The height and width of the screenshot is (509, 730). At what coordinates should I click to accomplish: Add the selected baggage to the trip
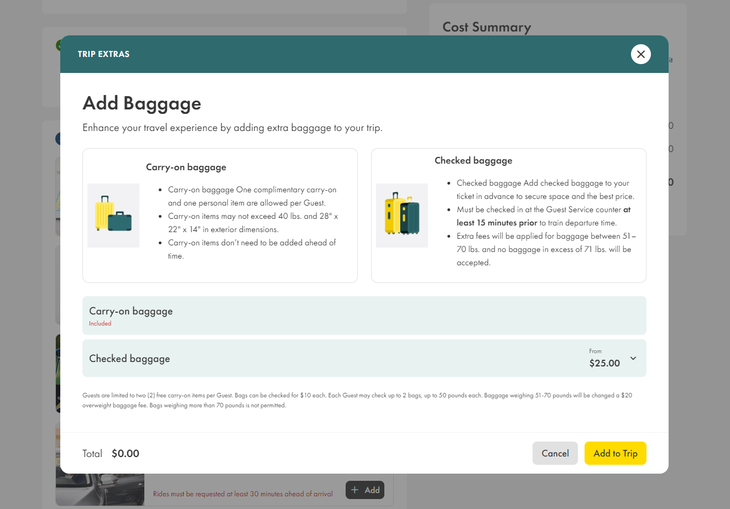coord(615,453)
